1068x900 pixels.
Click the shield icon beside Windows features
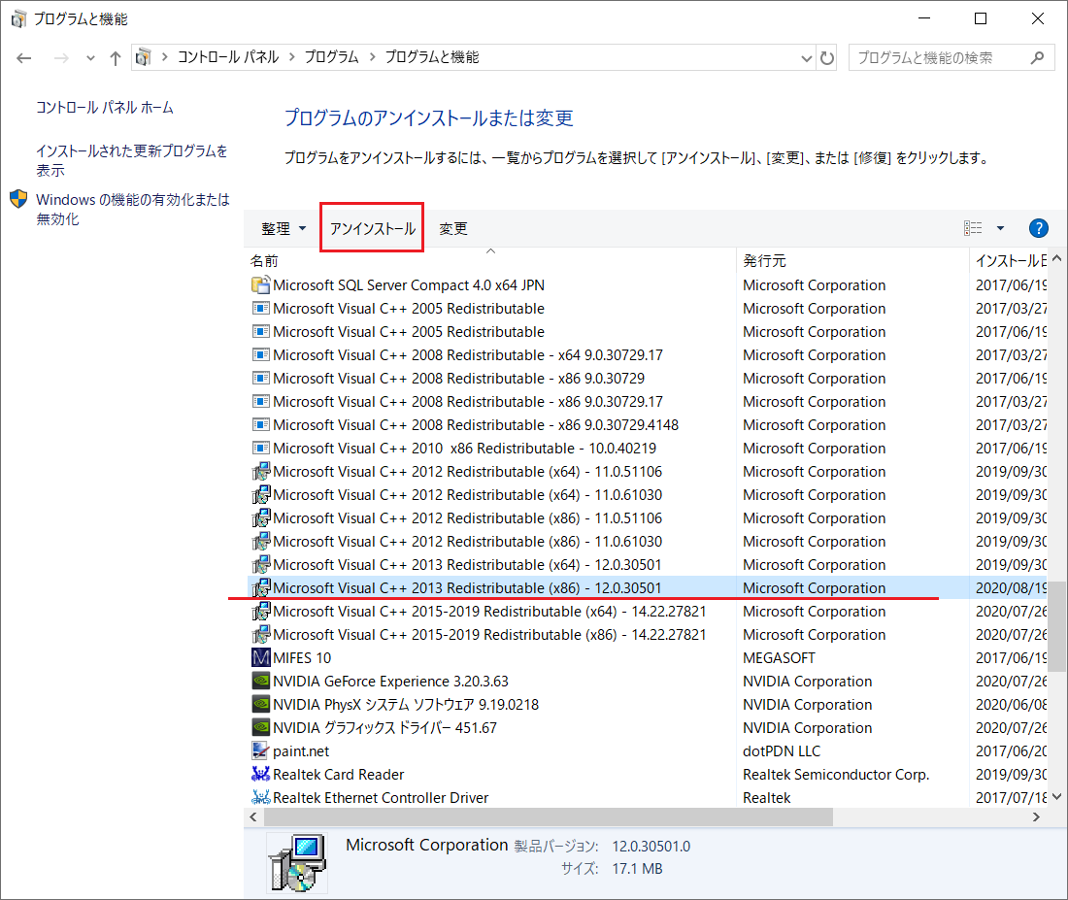pyautogui.click(x=18, y=199)
